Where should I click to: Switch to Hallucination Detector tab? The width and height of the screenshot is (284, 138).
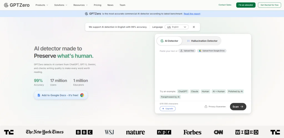pyautogui.click(x=202, y=41)
